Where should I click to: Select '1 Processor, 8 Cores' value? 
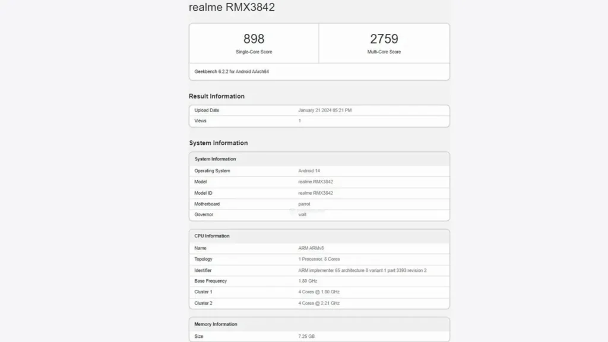[319, 259]
